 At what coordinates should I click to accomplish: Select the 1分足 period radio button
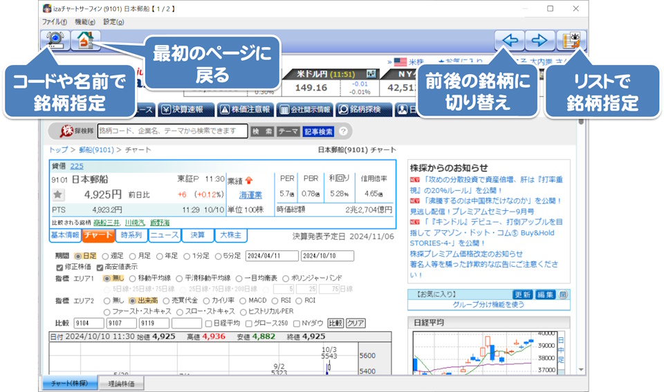[x=187, y=256]
